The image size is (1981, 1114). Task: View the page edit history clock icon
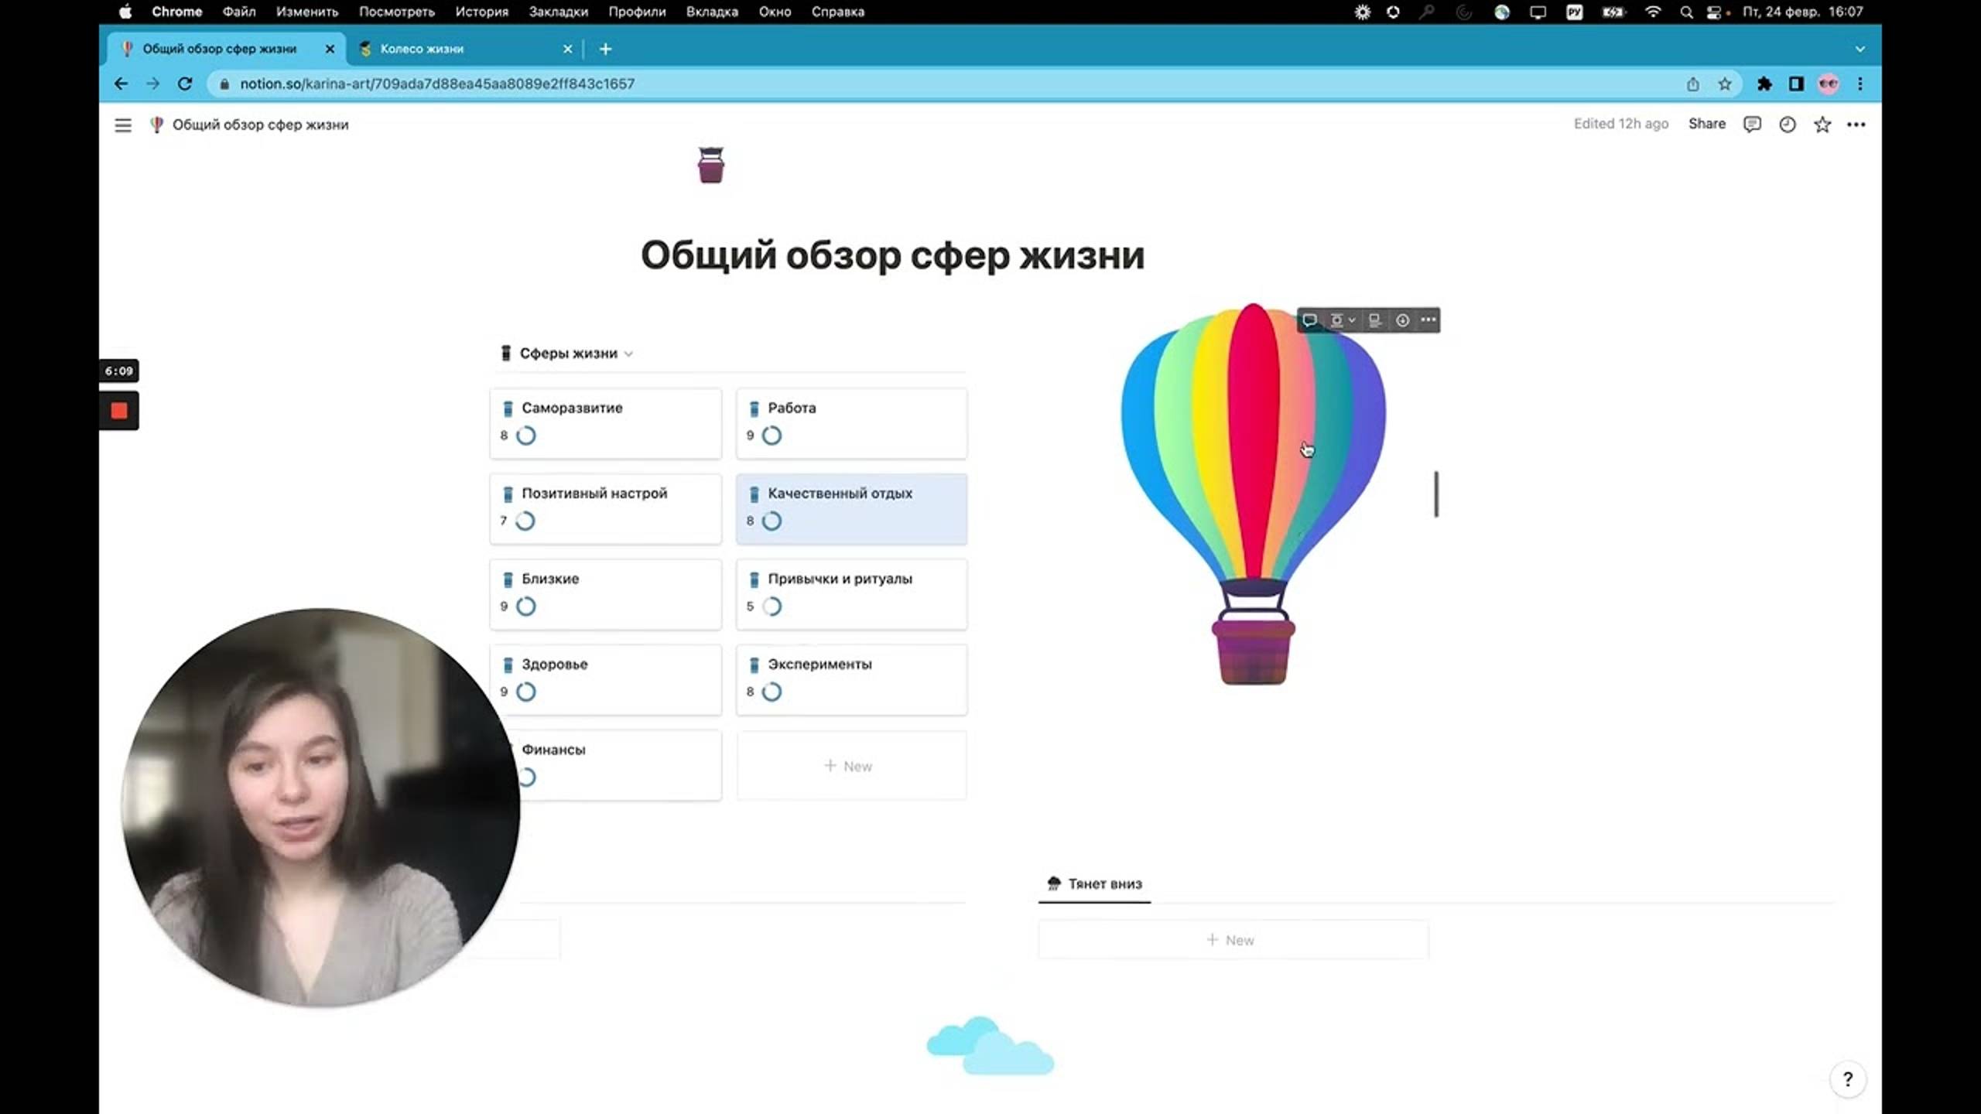(1788, 125)
